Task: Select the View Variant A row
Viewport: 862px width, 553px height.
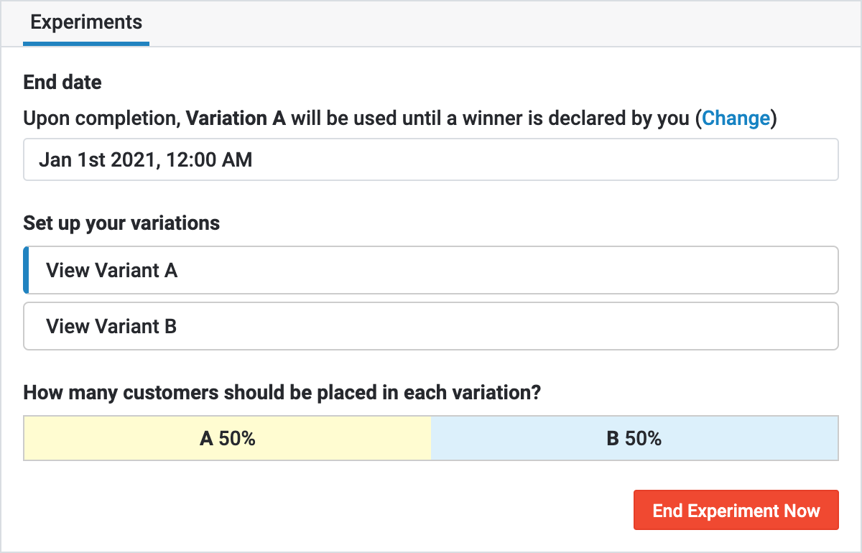Action: (430, 270)
